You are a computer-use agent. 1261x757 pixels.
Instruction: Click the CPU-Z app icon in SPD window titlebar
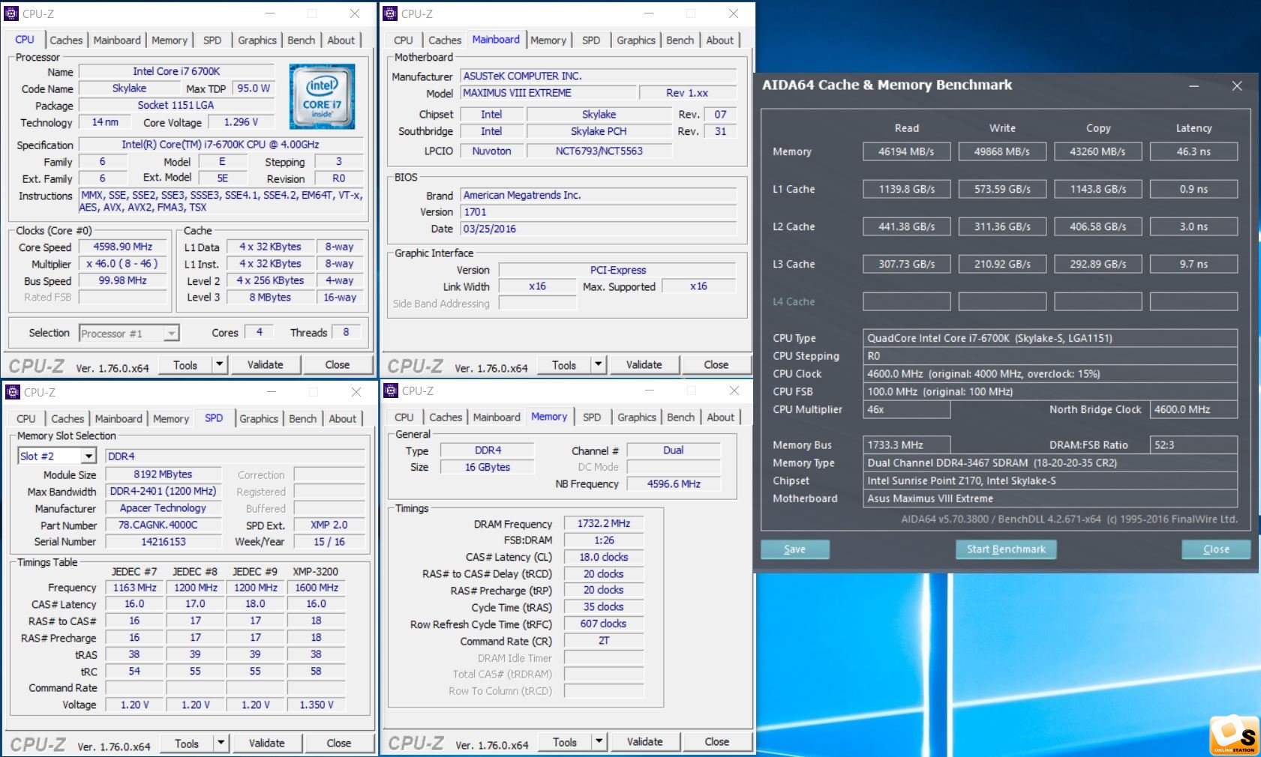coord(13,392)
